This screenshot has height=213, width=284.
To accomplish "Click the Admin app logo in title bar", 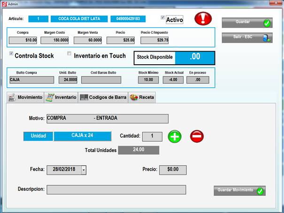I will click(4, 4).
